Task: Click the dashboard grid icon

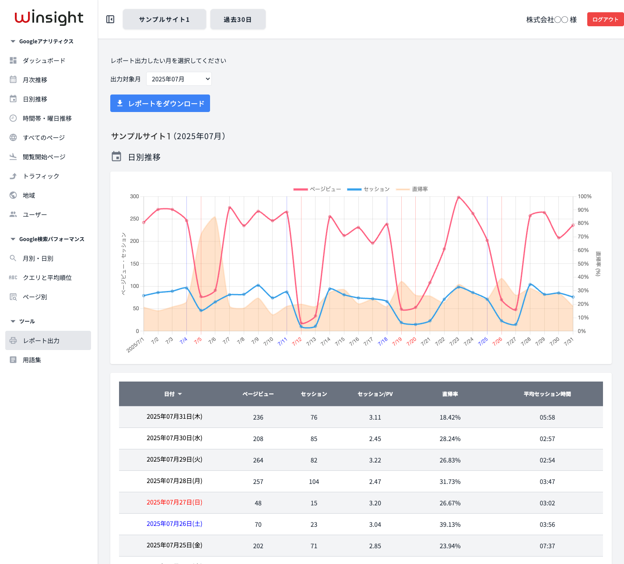Action: coord(13,60)
